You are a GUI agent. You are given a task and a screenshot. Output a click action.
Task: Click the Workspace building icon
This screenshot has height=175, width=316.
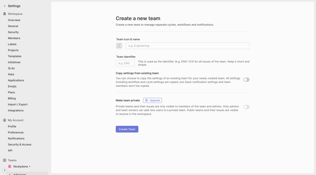pos(5,14)
